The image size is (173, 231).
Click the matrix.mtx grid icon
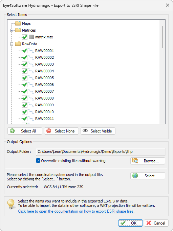point(31,37)
